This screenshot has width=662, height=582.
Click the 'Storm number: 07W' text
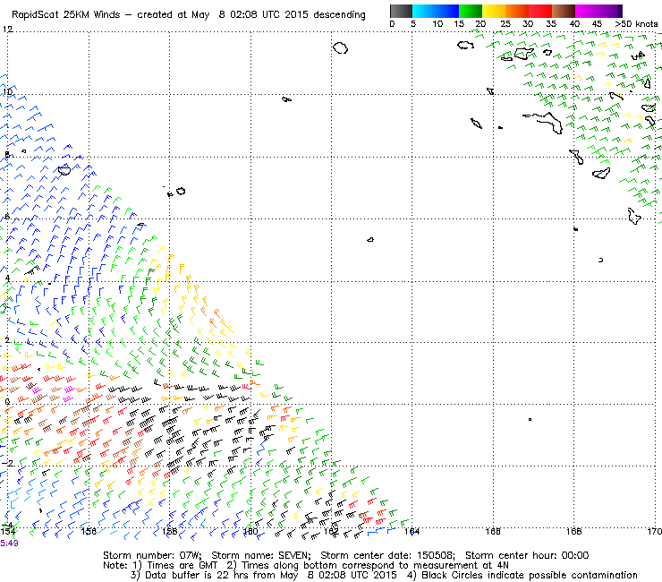pos(151,555)
